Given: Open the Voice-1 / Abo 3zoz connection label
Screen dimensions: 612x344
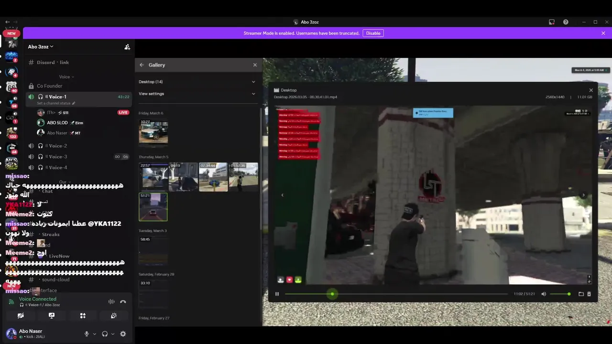Looking at the screenshot, I should tap(39, 305).
